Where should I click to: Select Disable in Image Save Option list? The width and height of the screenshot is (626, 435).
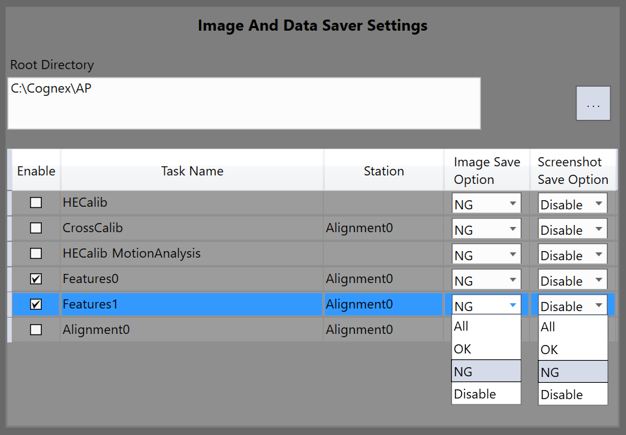point(486,394)
